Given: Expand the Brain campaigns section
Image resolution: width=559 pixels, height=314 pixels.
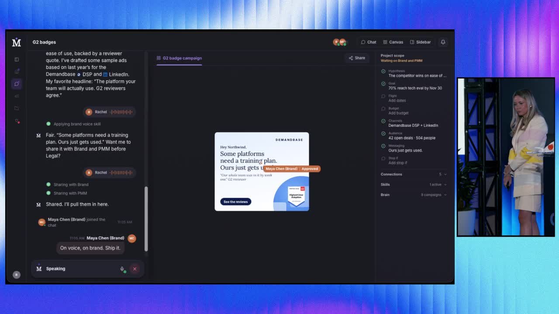Looking at the screenshot, I should coord(414,195).
